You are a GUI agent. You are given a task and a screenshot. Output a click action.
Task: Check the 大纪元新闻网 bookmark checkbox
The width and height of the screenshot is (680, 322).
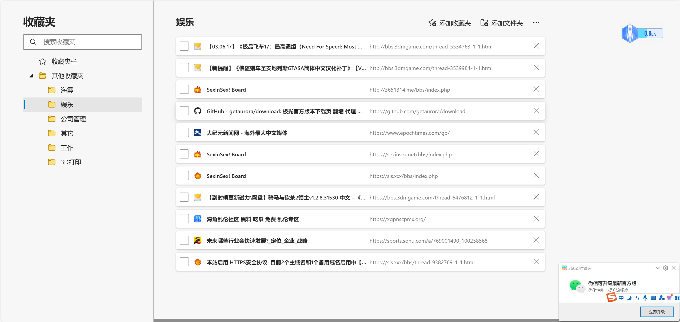click(184, 132)
